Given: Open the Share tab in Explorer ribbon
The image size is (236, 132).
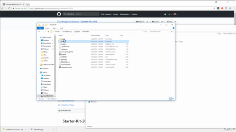Looking at the screenshot, I should pyautogui.click(x=55, y=28).
